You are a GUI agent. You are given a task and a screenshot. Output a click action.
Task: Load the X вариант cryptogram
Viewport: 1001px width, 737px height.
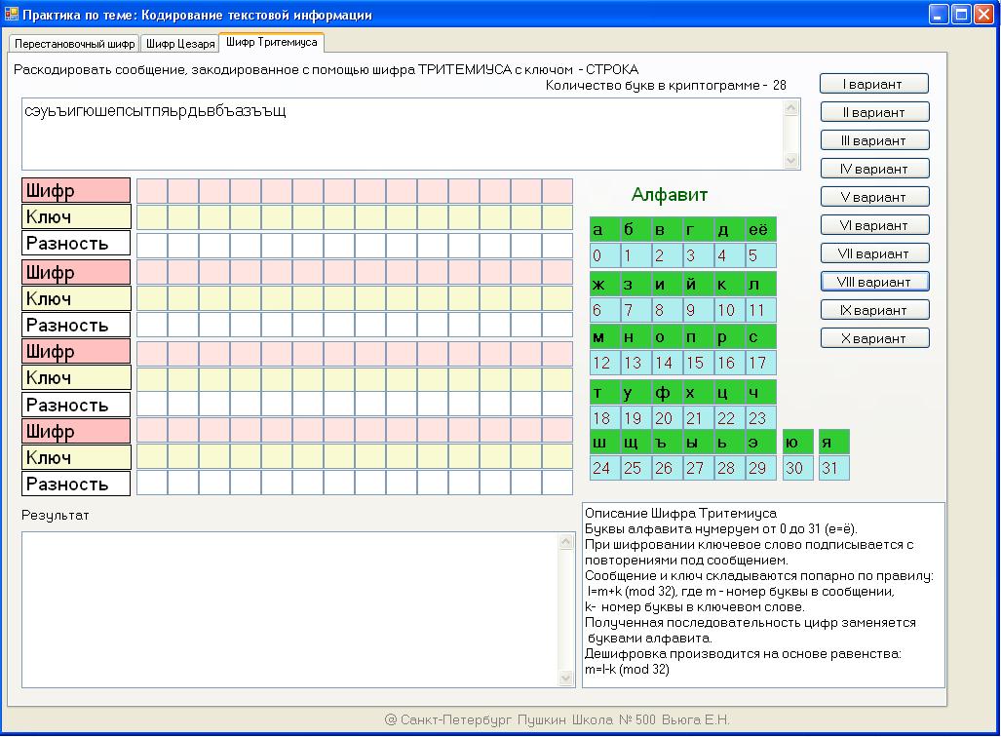(874, 338)
